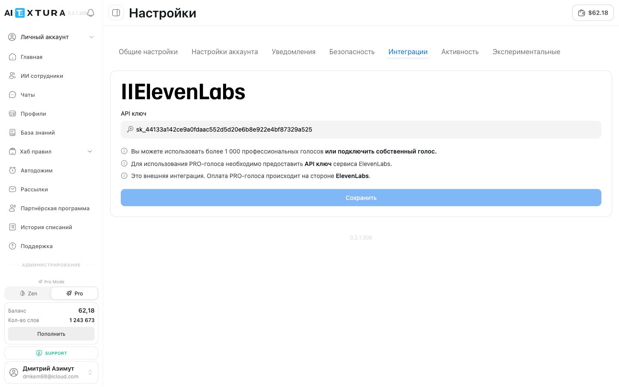This screenshot has height=387, width=619.
Task: Click the wallet balance $62.18 button
Action: [x=593, y=13]
